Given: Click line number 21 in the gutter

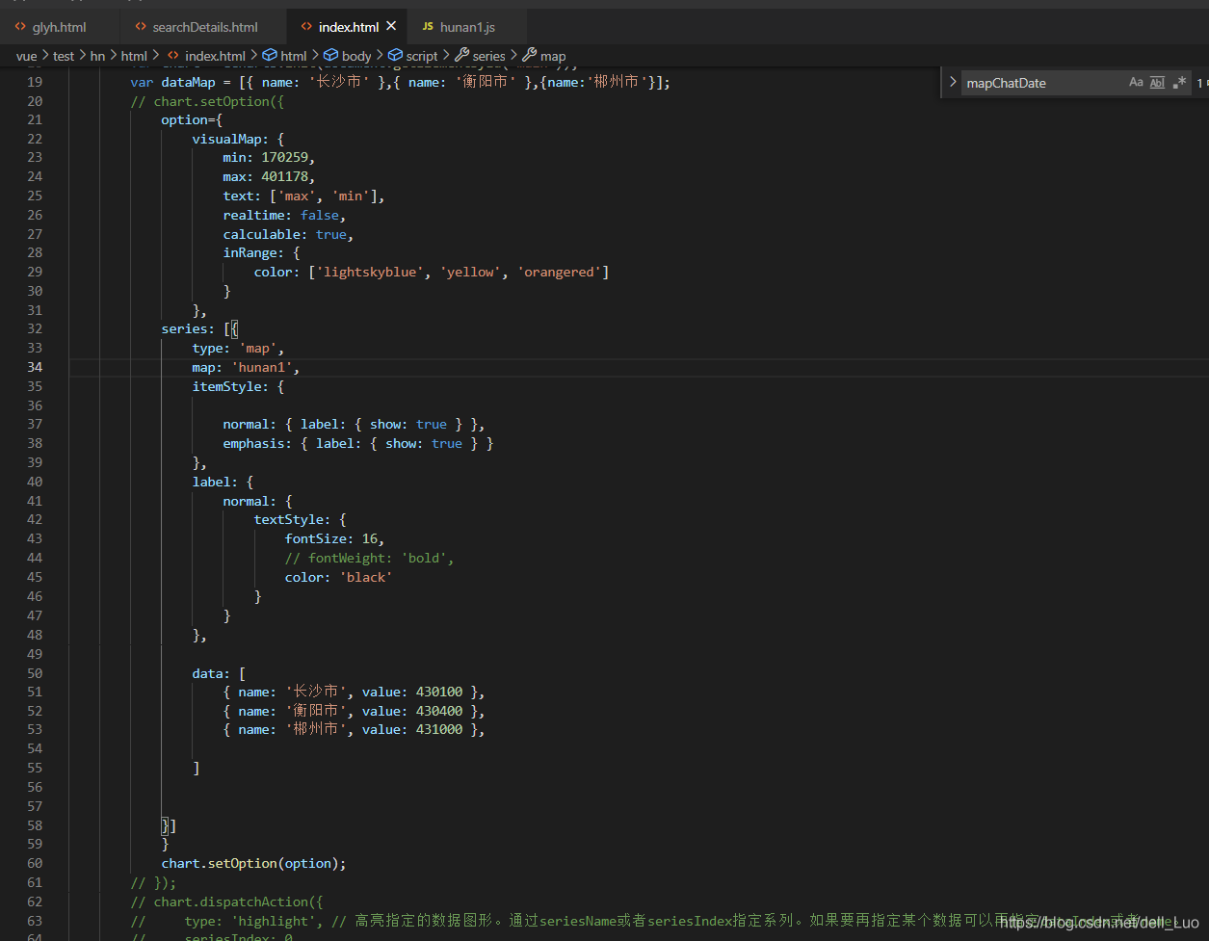Looking at the screenshot, I should click(x=35, y=119).
